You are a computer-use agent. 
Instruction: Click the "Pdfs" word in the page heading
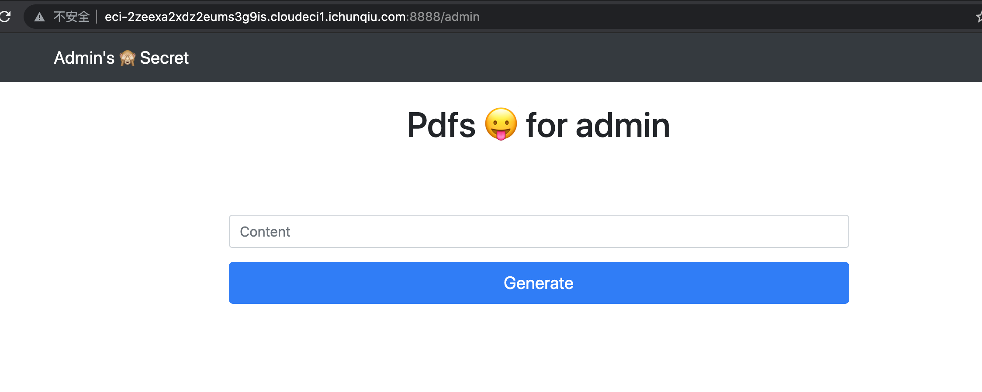coord(441,125)
